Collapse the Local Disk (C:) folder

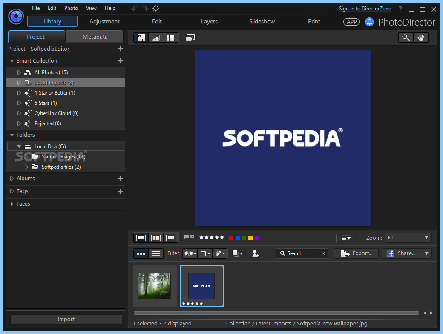19,147
